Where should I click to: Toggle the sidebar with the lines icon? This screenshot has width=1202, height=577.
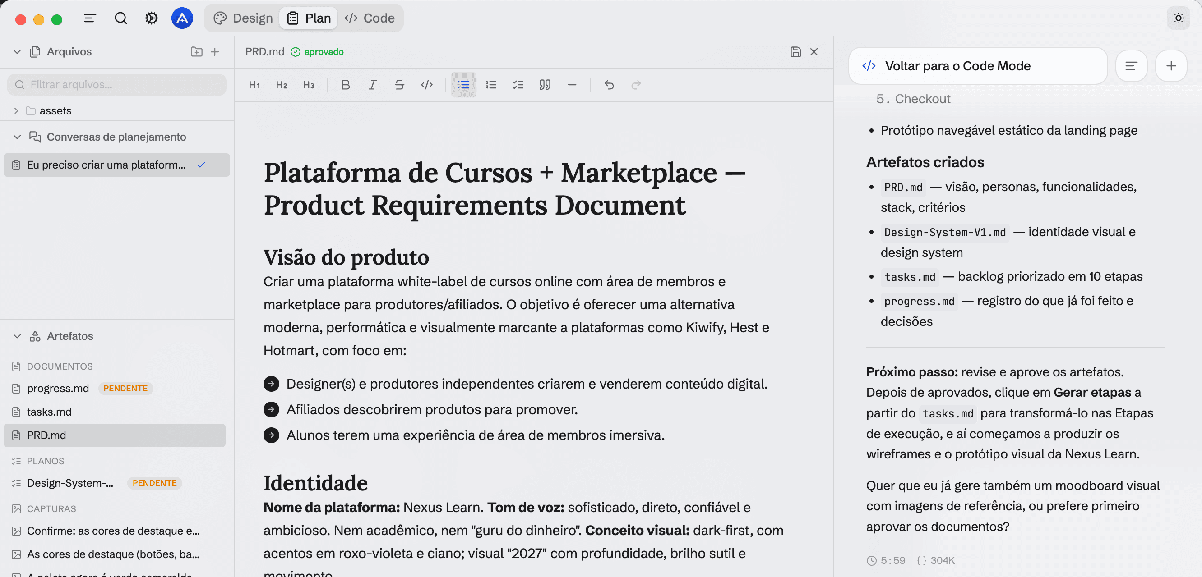point(90,18)
